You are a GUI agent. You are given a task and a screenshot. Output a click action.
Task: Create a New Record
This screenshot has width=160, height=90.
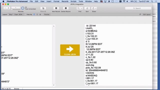[56, 8]
